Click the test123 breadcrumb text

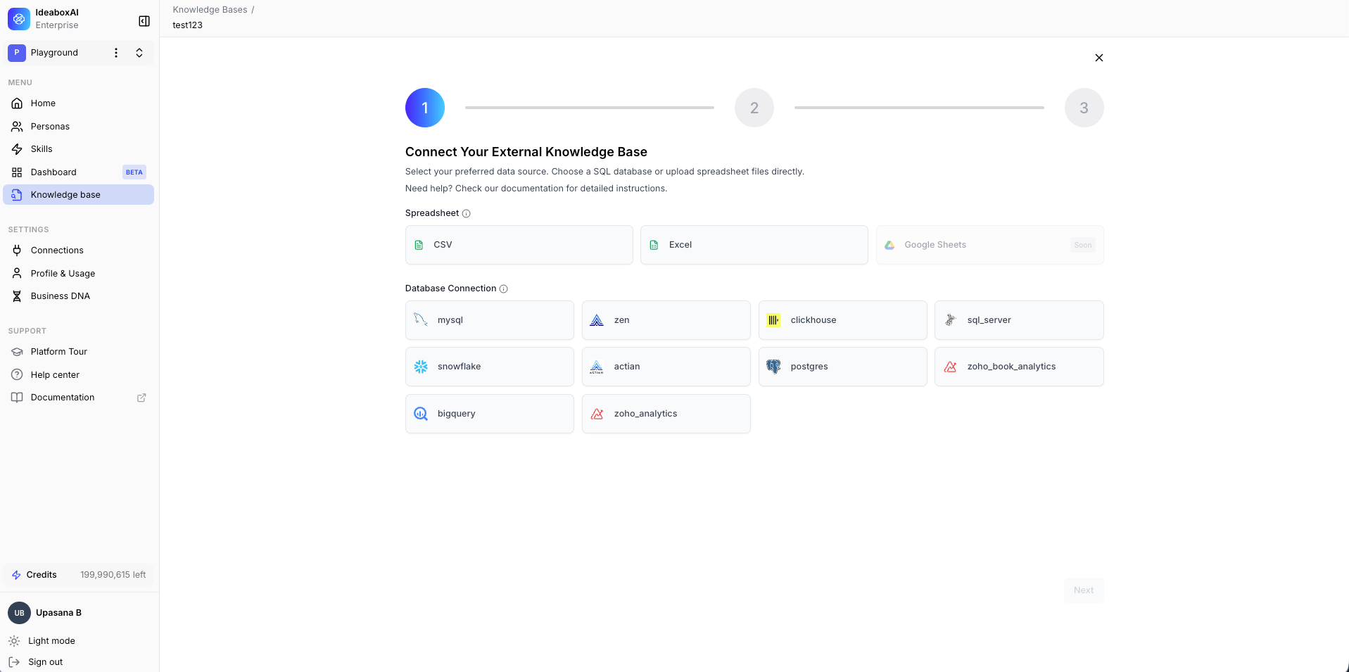point(187,25)
